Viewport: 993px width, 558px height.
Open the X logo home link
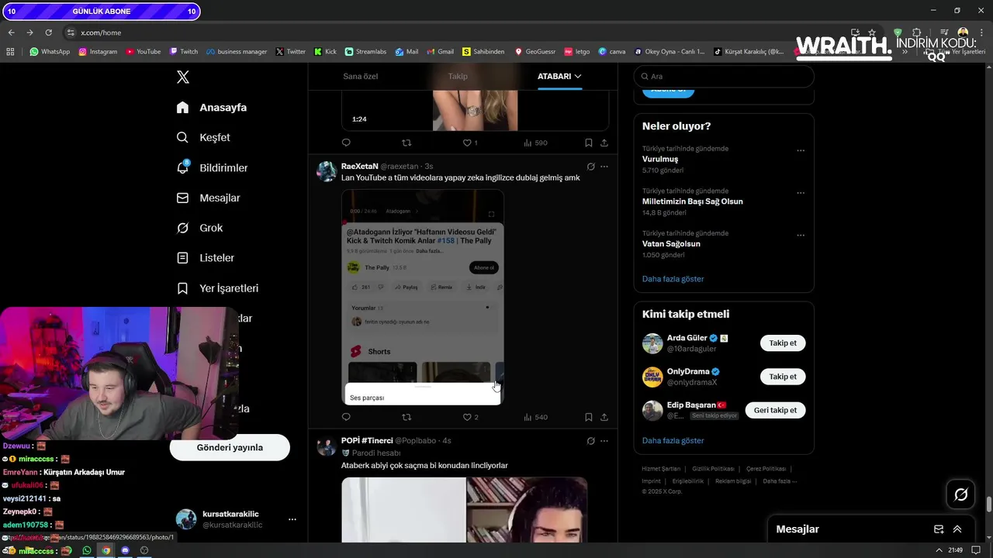click(x=183, y=77)
